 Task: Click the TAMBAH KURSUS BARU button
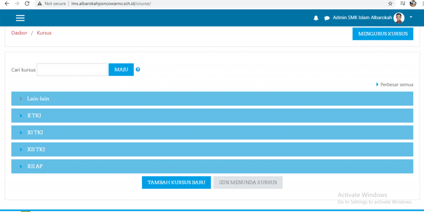176,182
